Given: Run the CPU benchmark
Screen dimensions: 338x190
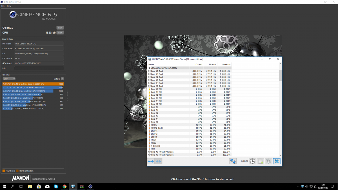Looking at the screenshot, I should pyautogui.click(x=60, y=33).
